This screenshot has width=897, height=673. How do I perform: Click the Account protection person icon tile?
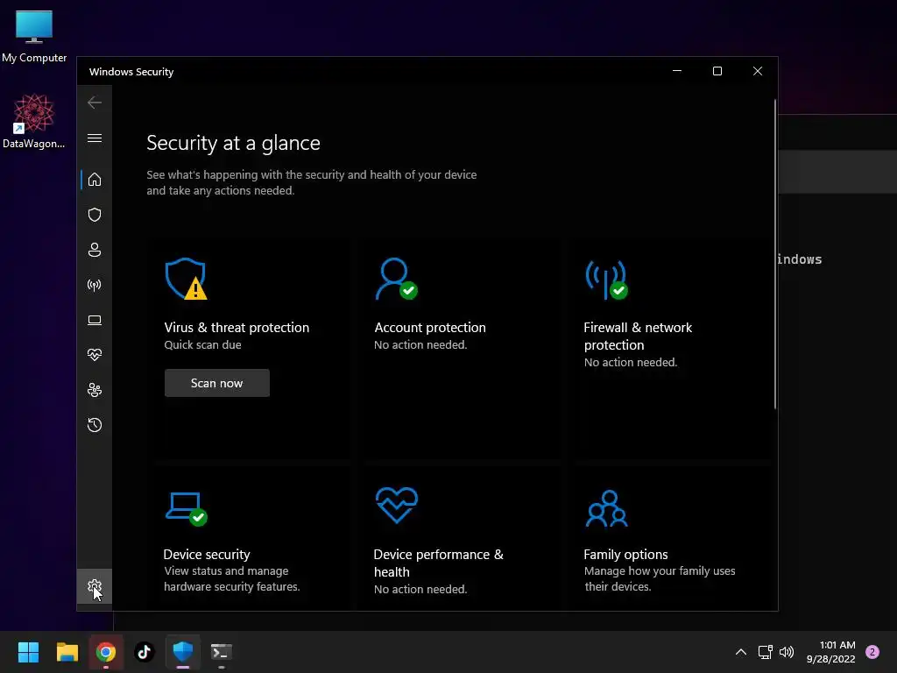click(397, 279)
